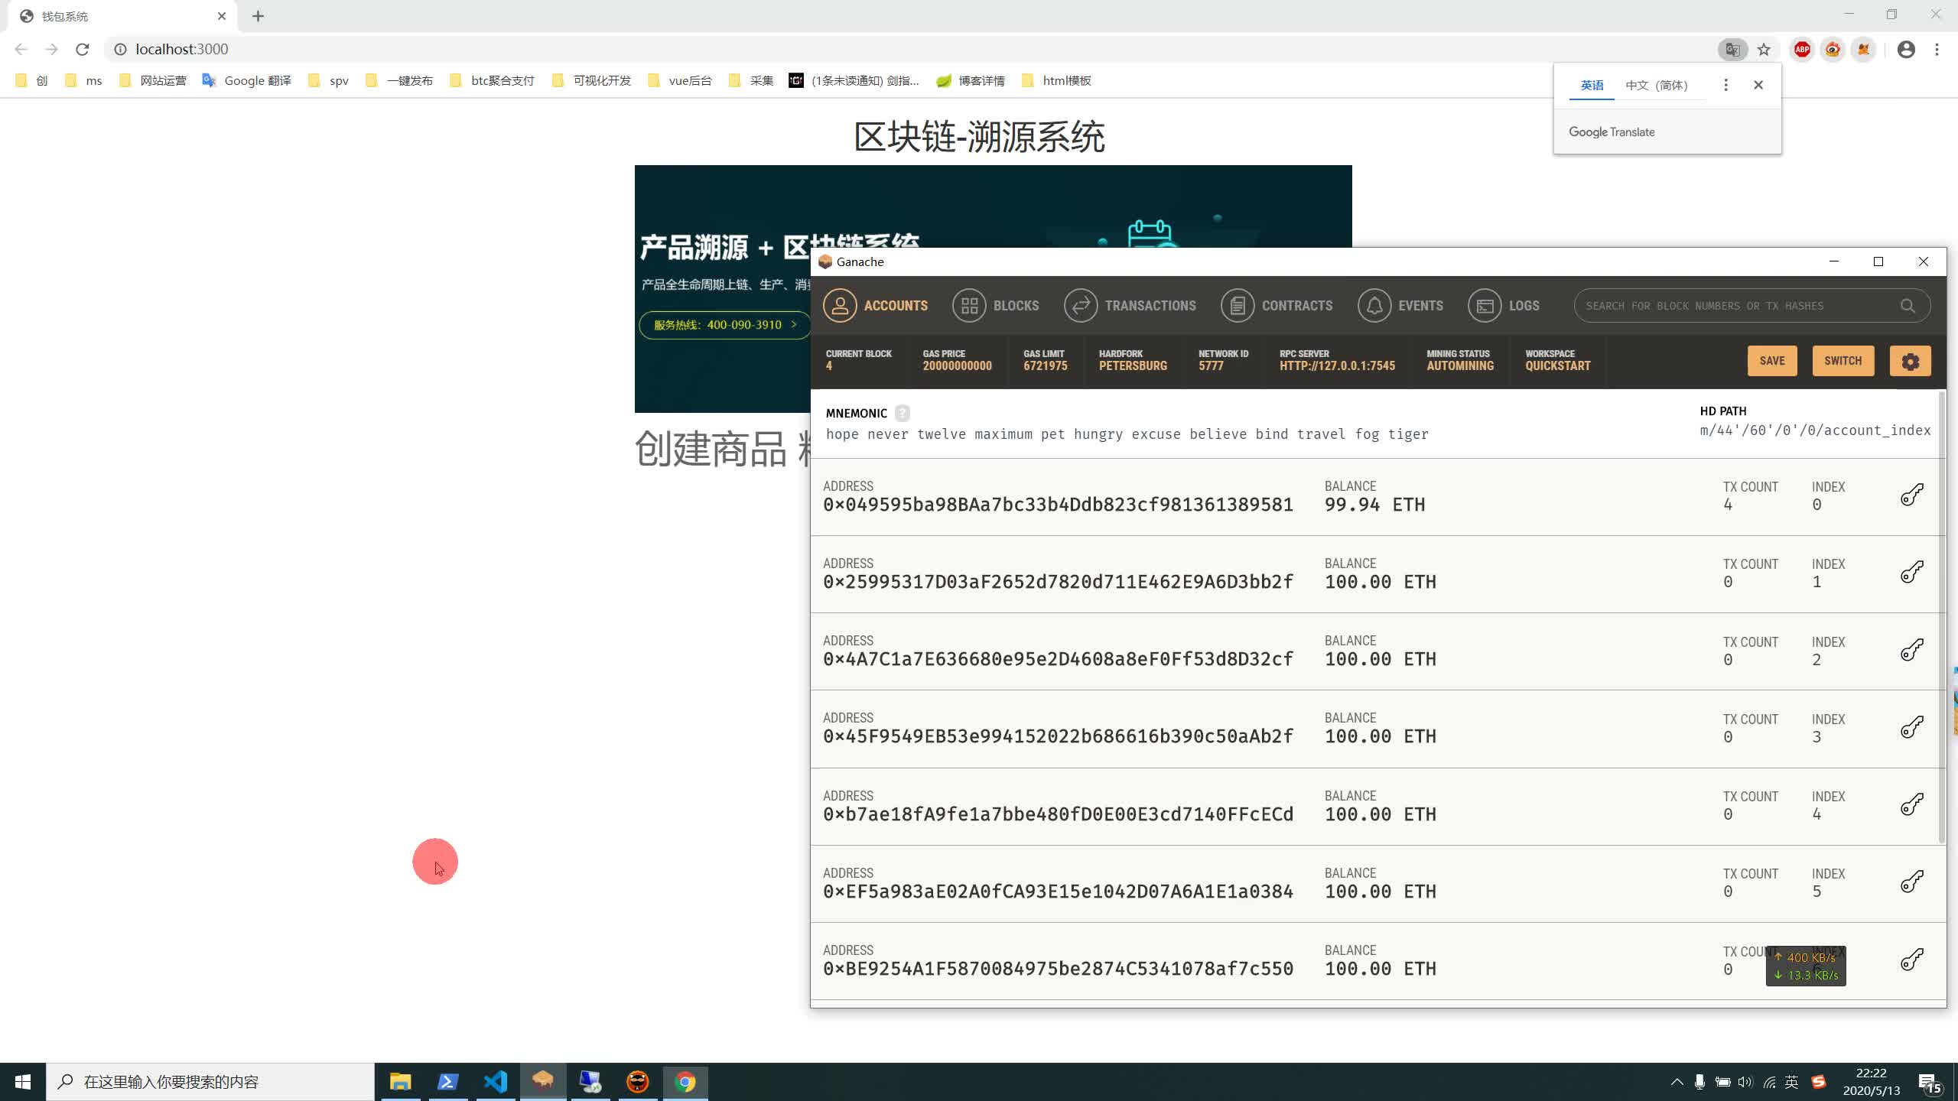1958x1101 pixels.
Task: Open the Windows Start menu
Action: point(23,1082)
